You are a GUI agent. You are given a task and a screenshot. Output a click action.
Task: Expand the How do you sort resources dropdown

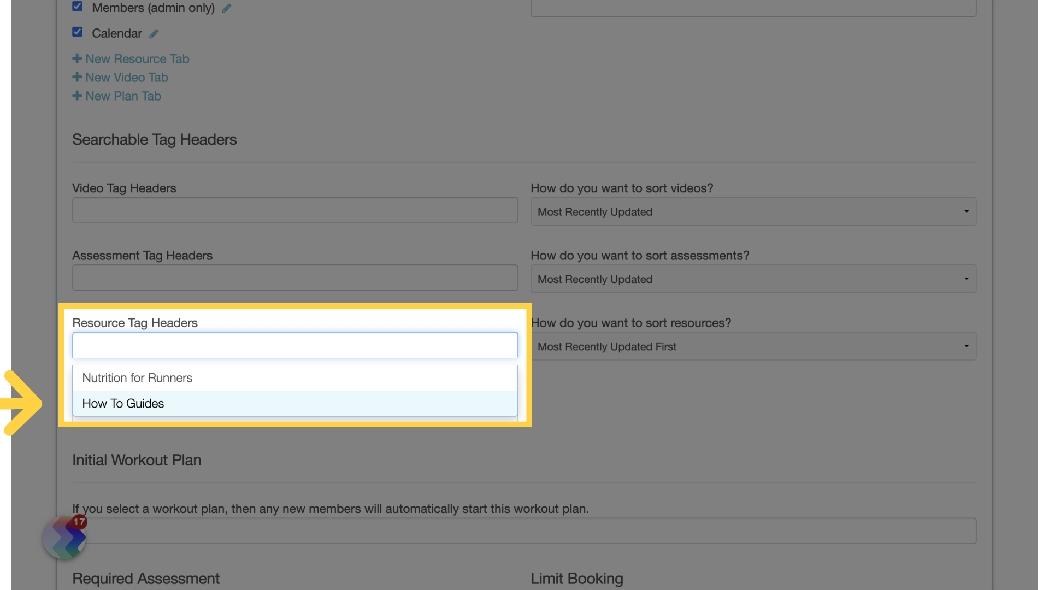753,346
